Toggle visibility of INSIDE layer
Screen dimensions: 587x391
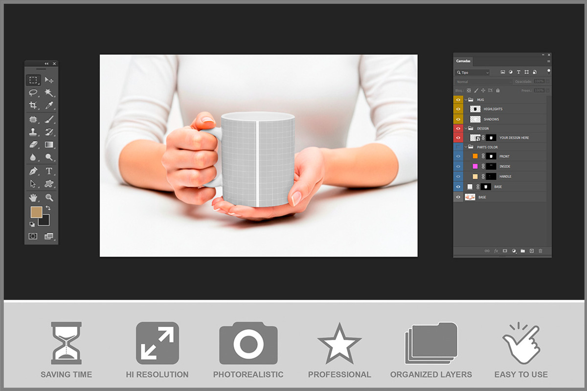458,167
